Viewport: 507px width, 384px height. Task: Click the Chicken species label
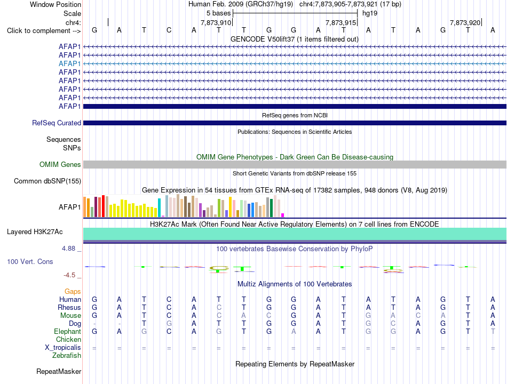[x=68, y=339]
